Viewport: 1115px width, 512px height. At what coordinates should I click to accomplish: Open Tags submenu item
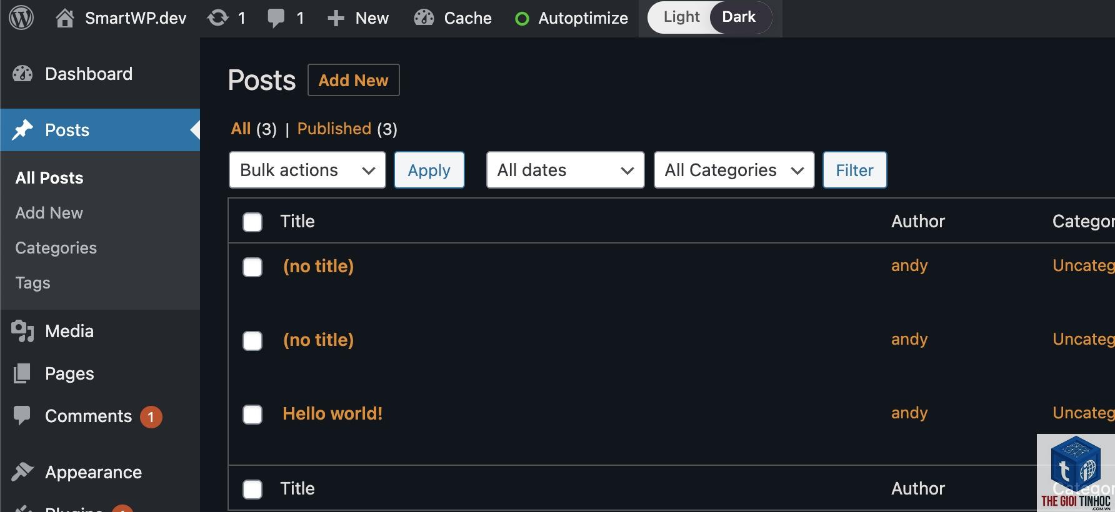point(33,283)
